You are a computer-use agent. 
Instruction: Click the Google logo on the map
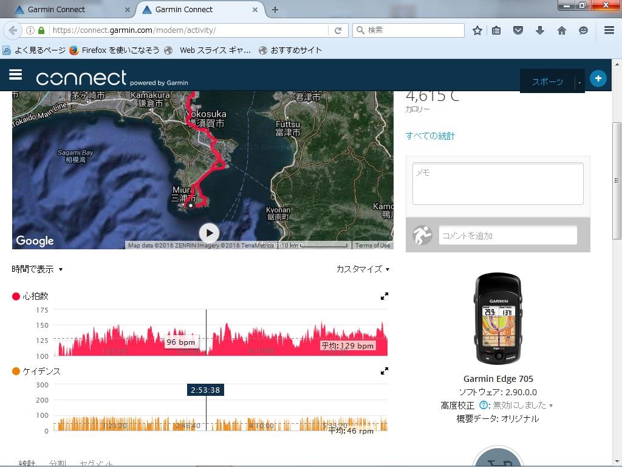point(35,241)
